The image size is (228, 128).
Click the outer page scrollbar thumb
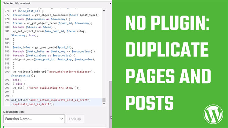click(110, 105)
